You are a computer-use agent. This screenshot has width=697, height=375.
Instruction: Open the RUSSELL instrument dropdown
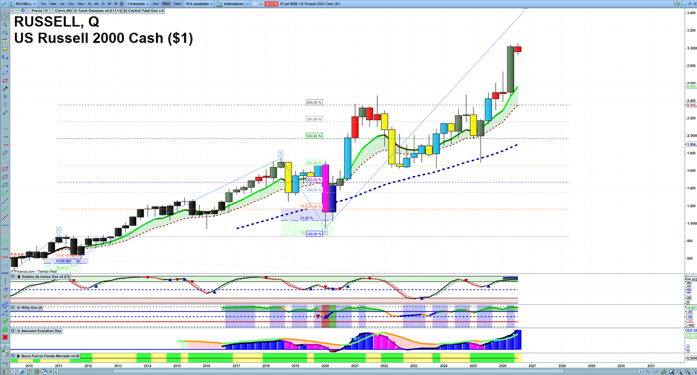click(x=26, y=4)
